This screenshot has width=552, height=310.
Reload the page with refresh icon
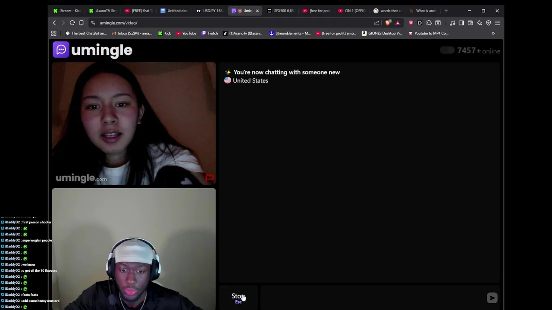(x=72, y=23)
